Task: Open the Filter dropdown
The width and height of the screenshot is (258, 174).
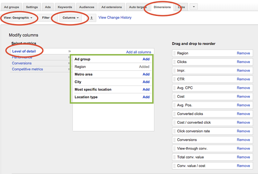Action: [47, 18]
